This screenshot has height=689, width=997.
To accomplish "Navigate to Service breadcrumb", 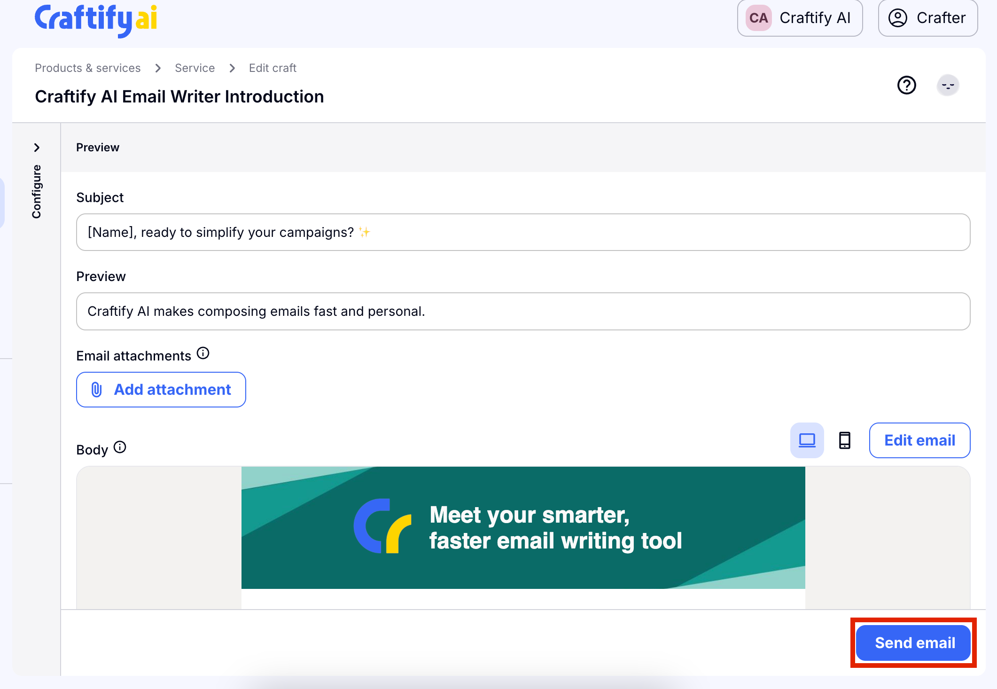I will [195, 68].
